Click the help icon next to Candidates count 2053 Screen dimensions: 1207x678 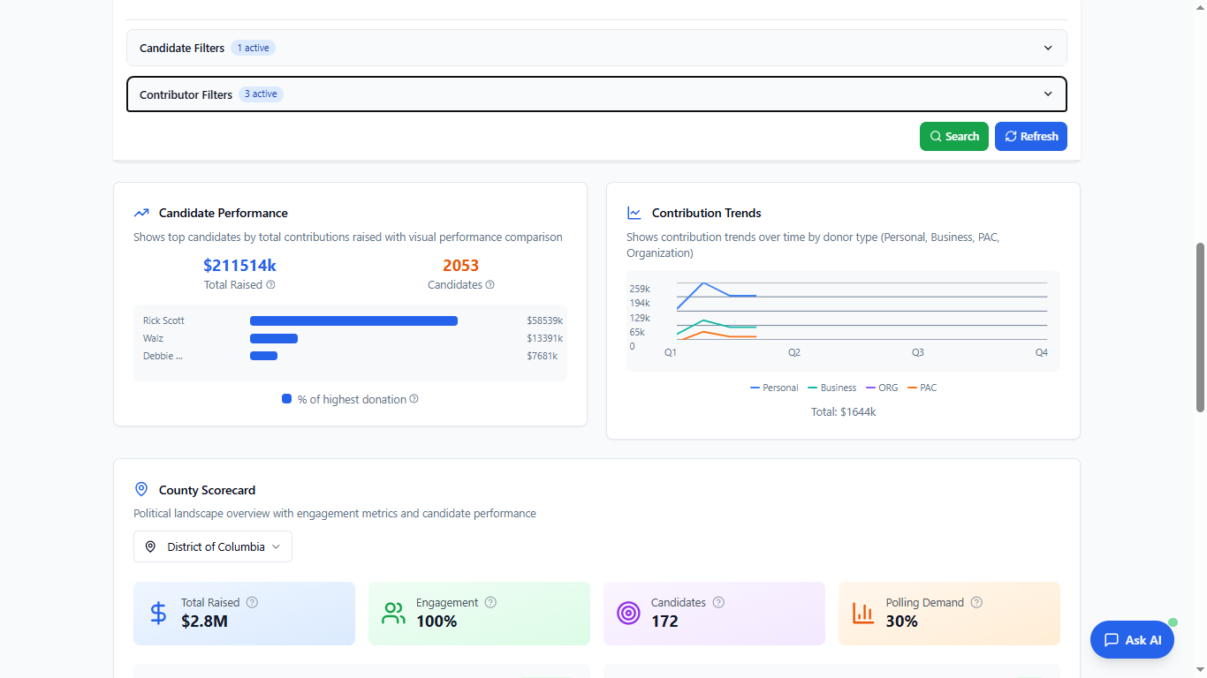tap(490, 285)
